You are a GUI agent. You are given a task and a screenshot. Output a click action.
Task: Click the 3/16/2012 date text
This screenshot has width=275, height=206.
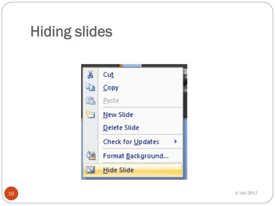pyautogui.click(x=246, y=193)
